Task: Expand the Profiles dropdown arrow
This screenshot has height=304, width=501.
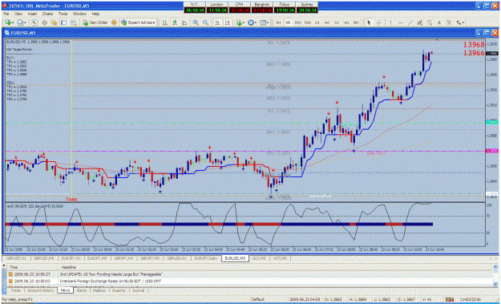Action: pos(25,22)
